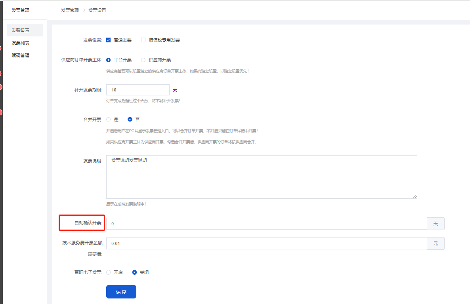Screen dimensions: 470x304
Task: Grab the 发票说明 textarea resize handle
Action: (x=415, y=196)
